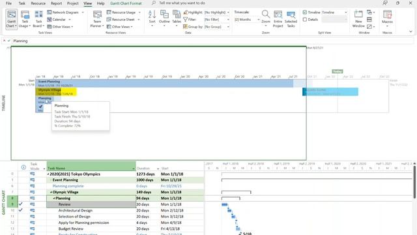Click the entry bar text field

pyautogui.click(x=213, y=40)
